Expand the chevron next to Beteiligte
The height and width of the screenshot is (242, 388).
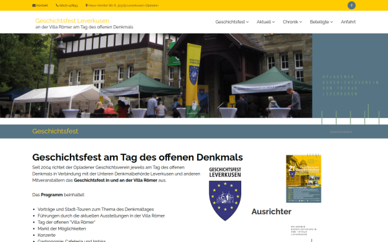[x=332, y=22]
